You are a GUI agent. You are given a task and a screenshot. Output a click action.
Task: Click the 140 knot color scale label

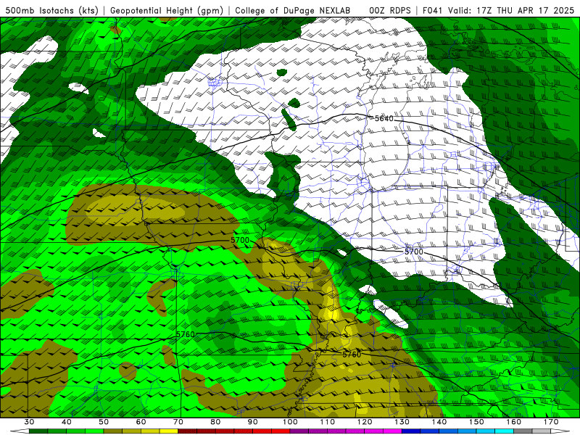pyautogui.click(x=439, y=422)
